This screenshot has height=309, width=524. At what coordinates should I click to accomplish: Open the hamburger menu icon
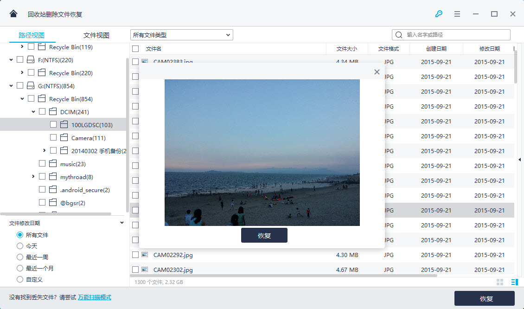click(x=457, y=14)
